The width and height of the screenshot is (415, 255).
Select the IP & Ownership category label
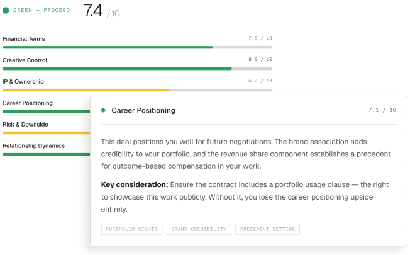tap(23, 82)
